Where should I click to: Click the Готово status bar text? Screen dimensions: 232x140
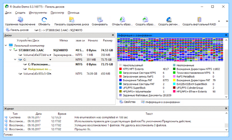tap(8, 135)
